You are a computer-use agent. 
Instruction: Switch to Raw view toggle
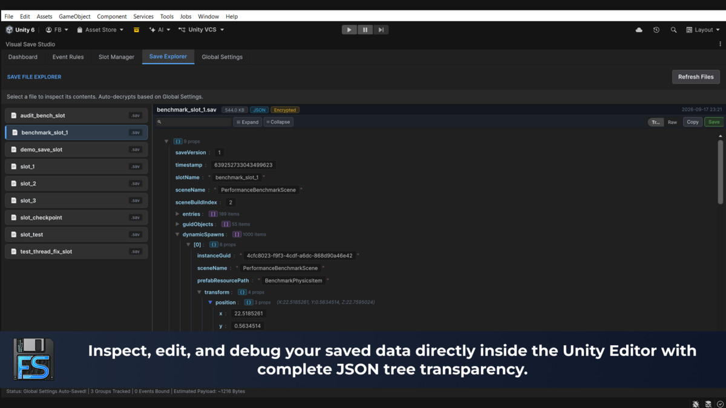(x=672, y=122)
